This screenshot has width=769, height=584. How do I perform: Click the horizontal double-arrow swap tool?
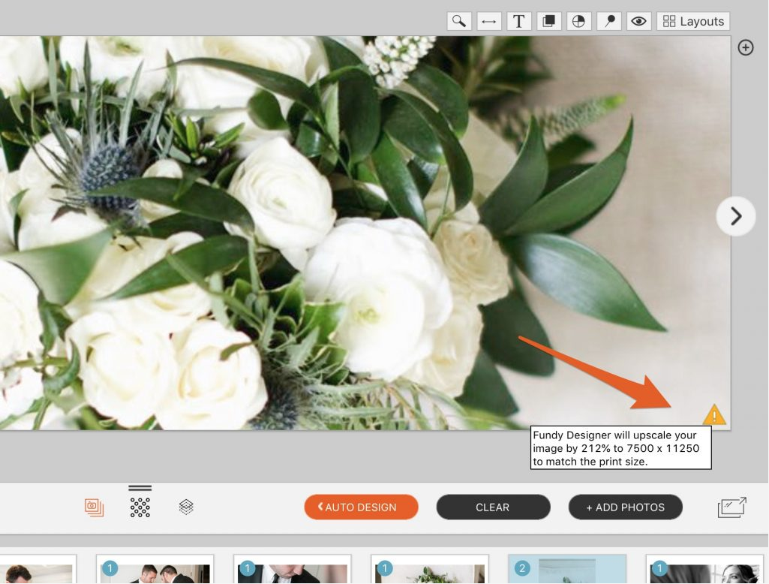[489, 21]
